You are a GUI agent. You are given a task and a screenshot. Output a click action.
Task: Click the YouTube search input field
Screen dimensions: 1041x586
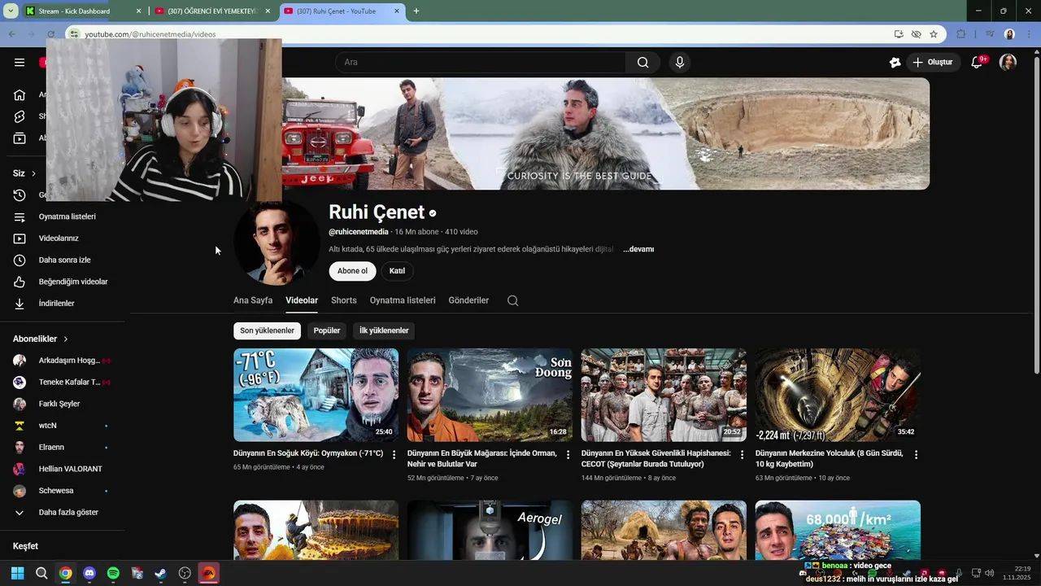click(x=480, y=62)
